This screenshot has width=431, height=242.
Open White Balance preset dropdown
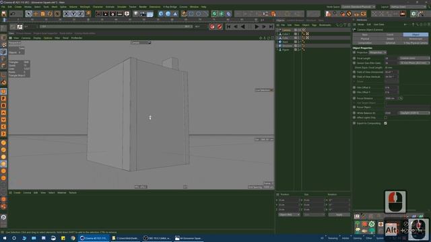[415, 113]
